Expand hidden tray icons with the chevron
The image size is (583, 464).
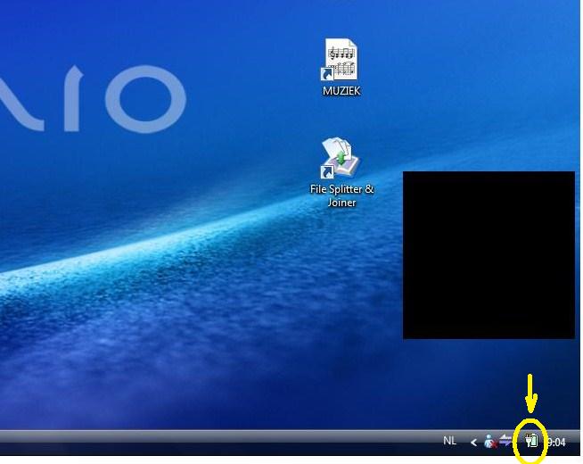pyautogui.click(x=473, y=443)
